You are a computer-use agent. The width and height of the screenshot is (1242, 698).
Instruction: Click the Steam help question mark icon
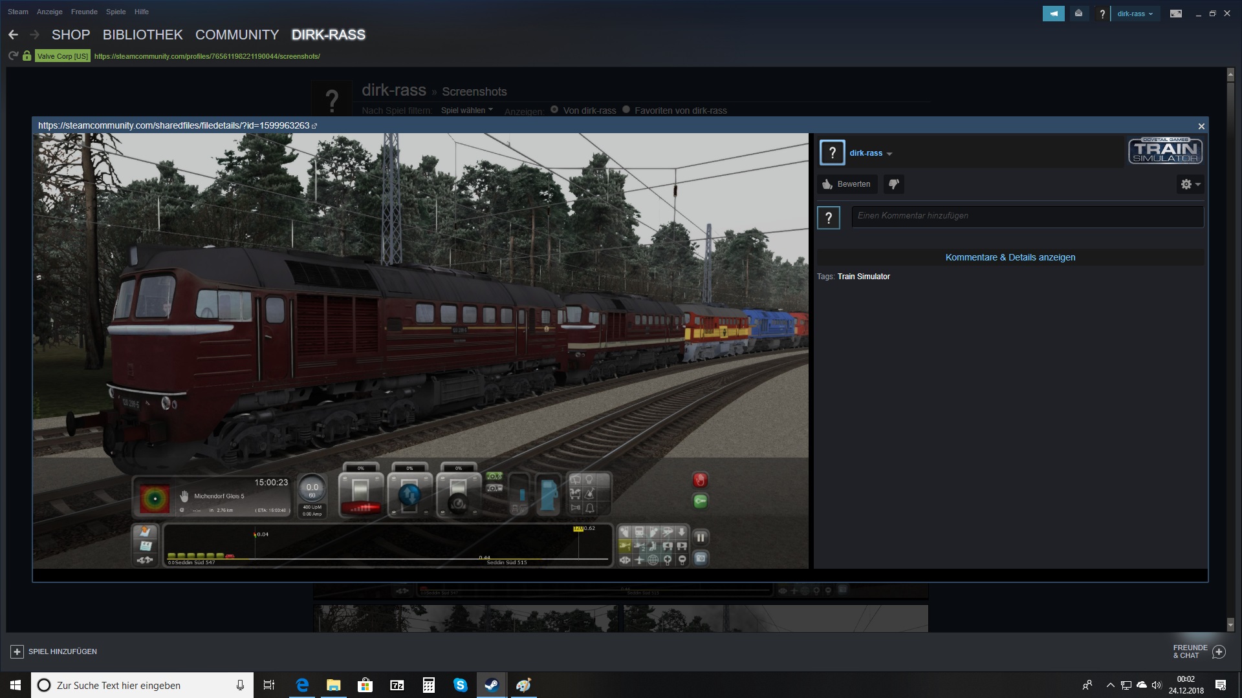coord(1102,14)
